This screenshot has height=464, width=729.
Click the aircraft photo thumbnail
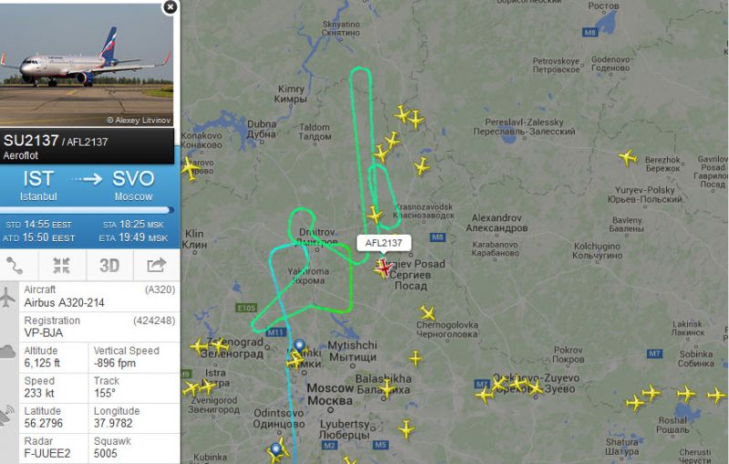point(87,65)
